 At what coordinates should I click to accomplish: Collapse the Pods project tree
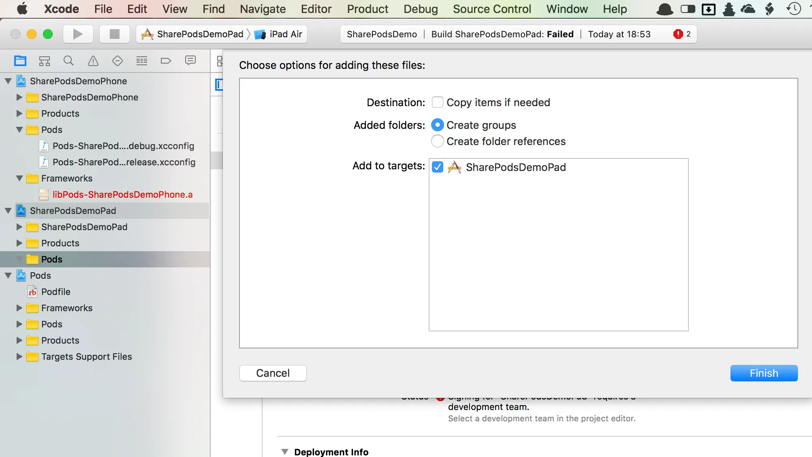(8, 275)
